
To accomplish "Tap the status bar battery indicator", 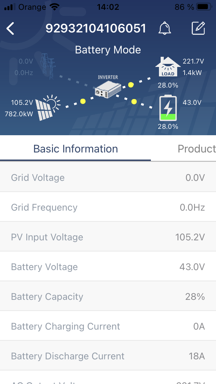I will pos(203,7).
